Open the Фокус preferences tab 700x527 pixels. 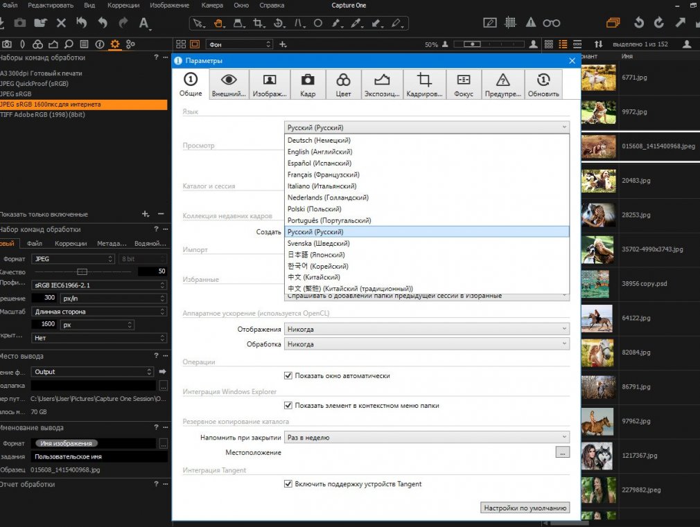464,84
